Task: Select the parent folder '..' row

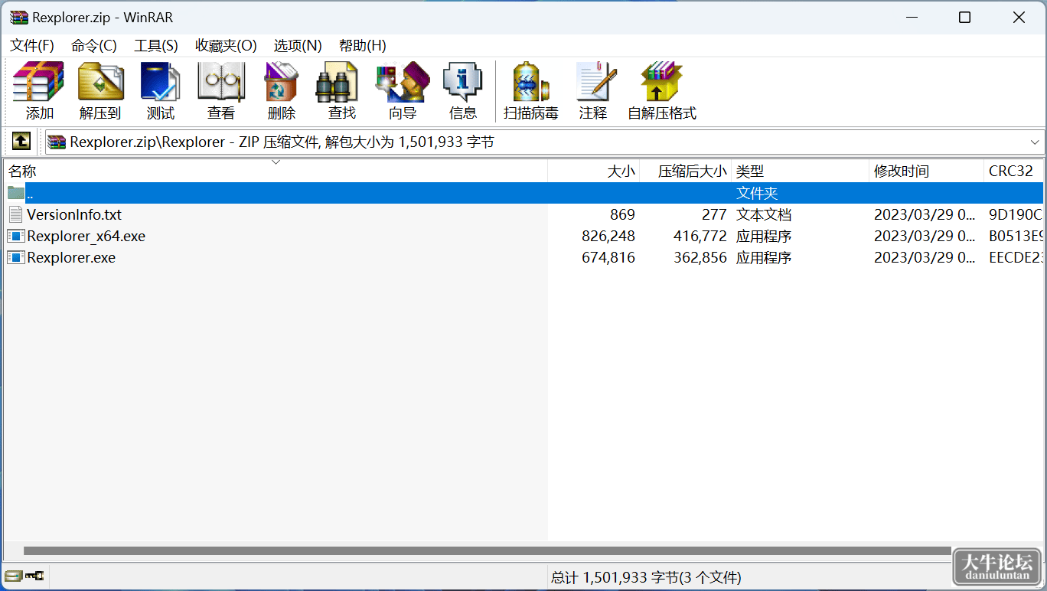Action: point(524,193)
